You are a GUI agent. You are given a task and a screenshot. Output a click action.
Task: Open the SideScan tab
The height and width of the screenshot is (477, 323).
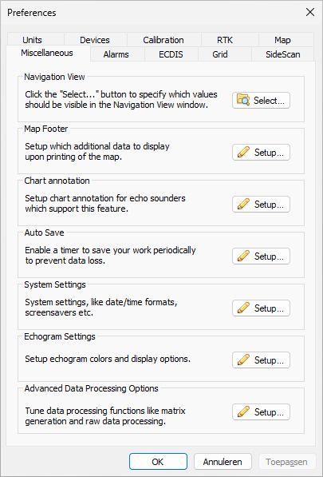click(283, 54)
